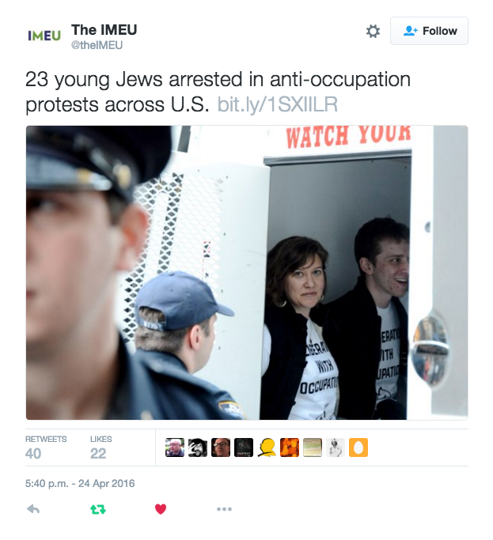Image resolution: width=493 pixels, height=540 pixels.
Task: Open The IMEU profile name
Action: [x=104, y=29]
